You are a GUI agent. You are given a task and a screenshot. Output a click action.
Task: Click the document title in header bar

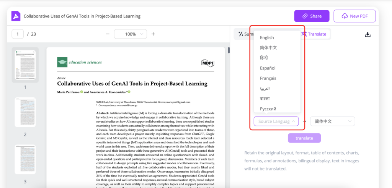click(82, 16)
